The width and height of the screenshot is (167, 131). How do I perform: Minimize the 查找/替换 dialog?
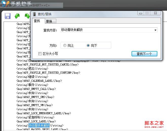pyautogui.click(x=141, y=13)
